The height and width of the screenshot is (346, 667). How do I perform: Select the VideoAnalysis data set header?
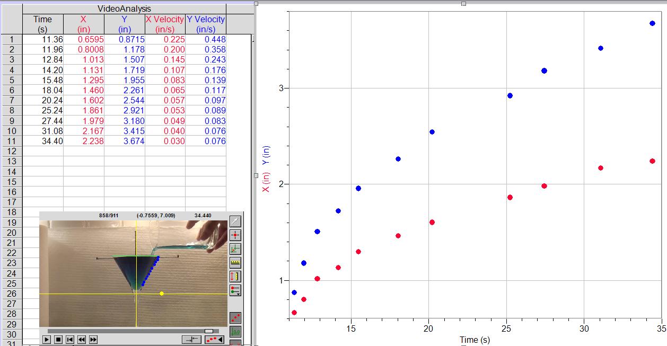[x=124, y=8]
